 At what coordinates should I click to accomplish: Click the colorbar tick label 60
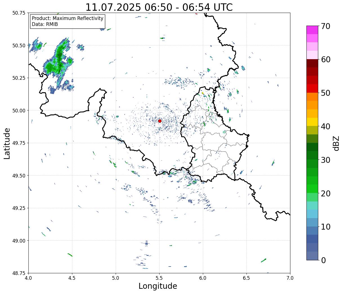[x=325, y=59]
